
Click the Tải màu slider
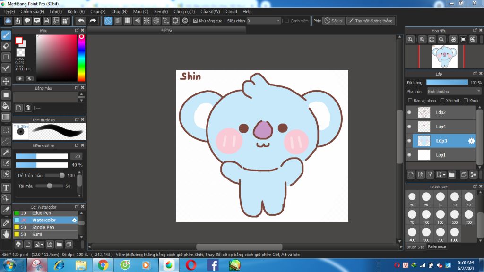click(49, 186)
